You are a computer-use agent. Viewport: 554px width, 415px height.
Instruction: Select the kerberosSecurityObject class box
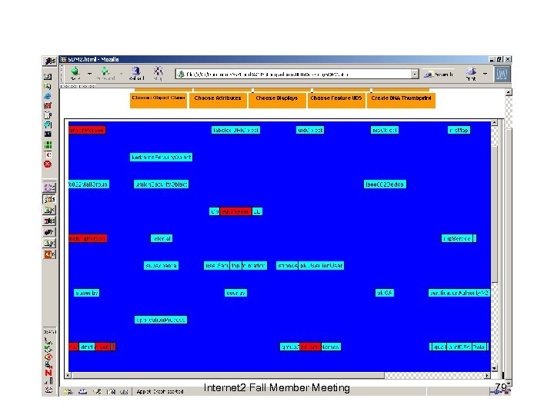(161, 157)
